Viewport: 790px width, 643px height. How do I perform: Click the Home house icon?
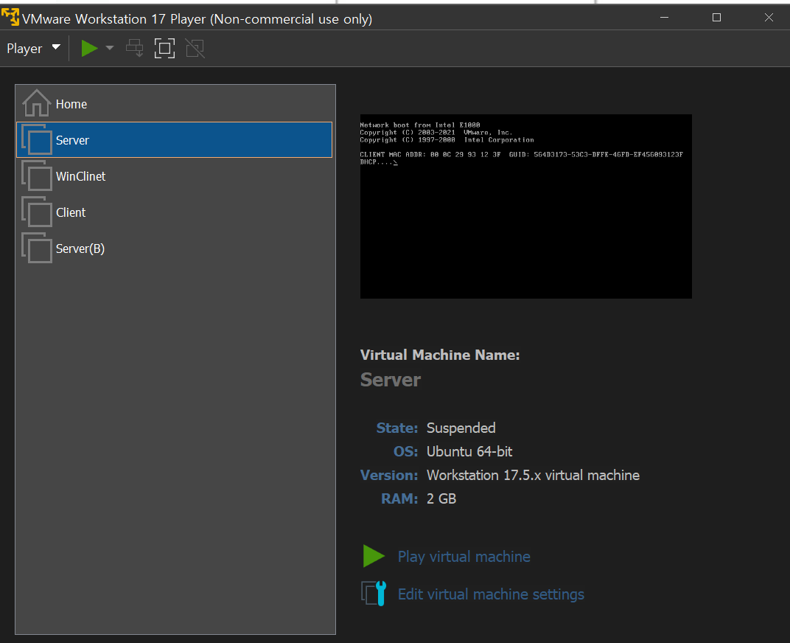click(x=36, y=103)
